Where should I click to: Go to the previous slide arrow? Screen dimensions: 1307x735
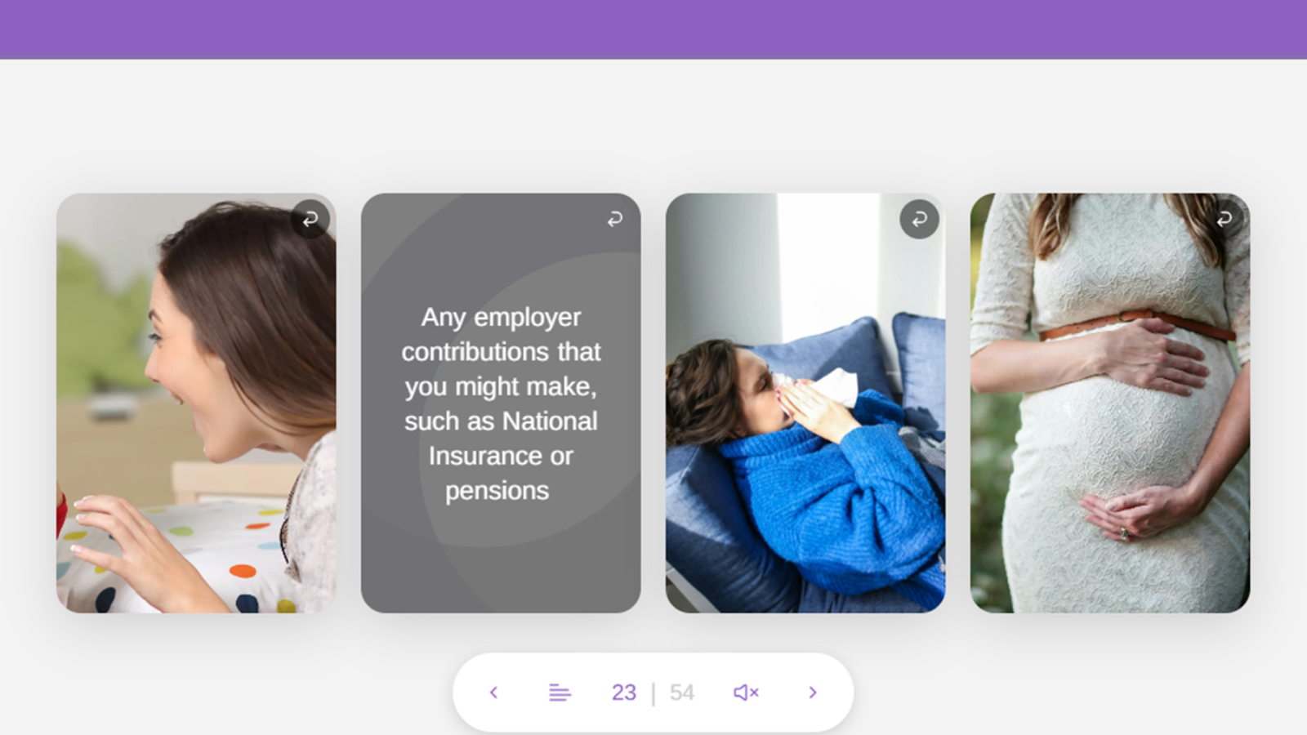493,693
